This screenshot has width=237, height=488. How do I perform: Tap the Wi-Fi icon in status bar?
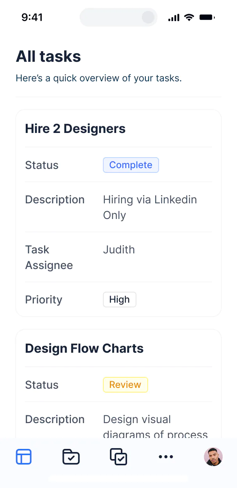(189, 17)
